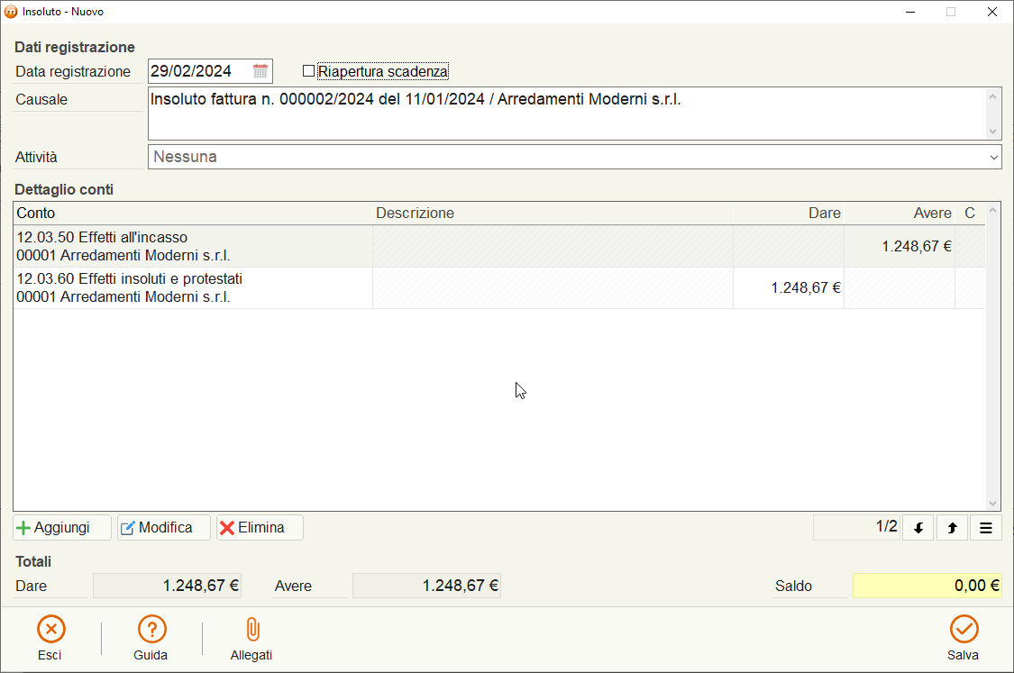Image resolution: width=1014 pixels, height=673 pixels.
Task: Click the Causale scrollbar up arrow
Action: click(992, 95)
